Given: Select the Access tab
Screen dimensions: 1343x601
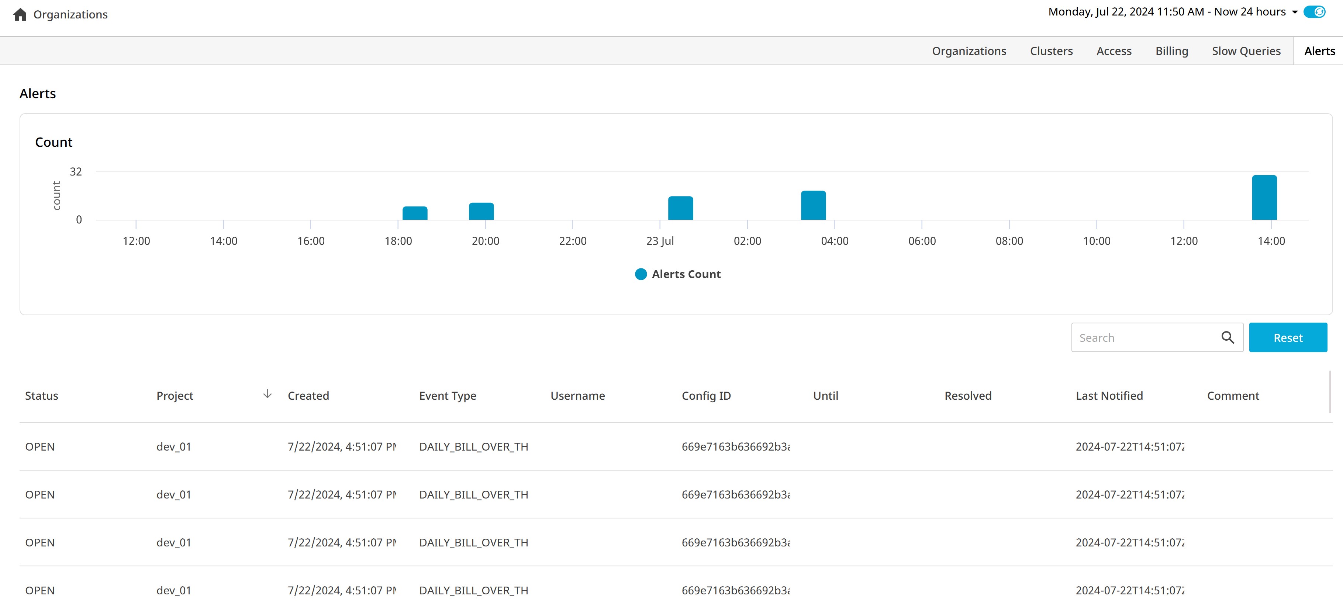Looking at the screenshot, I should (x=1114, y=51).
